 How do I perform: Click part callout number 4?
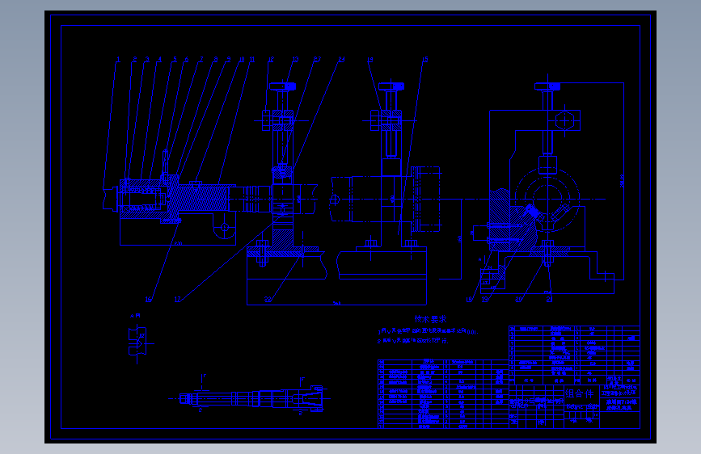click(x=159, y=60)
